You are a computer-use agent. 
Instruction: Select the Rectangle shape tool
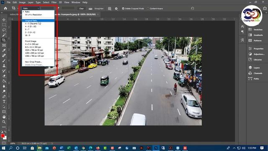coord(4,112)
